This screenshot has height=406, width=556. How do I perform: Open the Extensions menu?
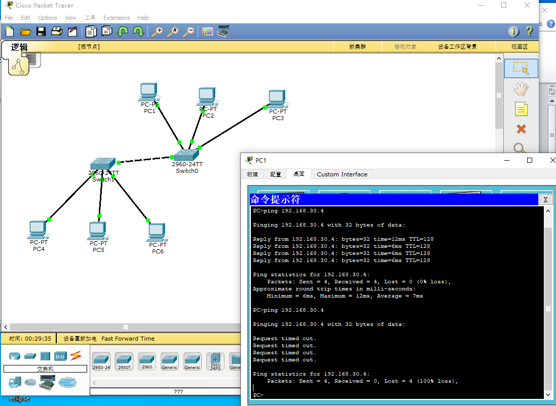click(x=117, y=17)
